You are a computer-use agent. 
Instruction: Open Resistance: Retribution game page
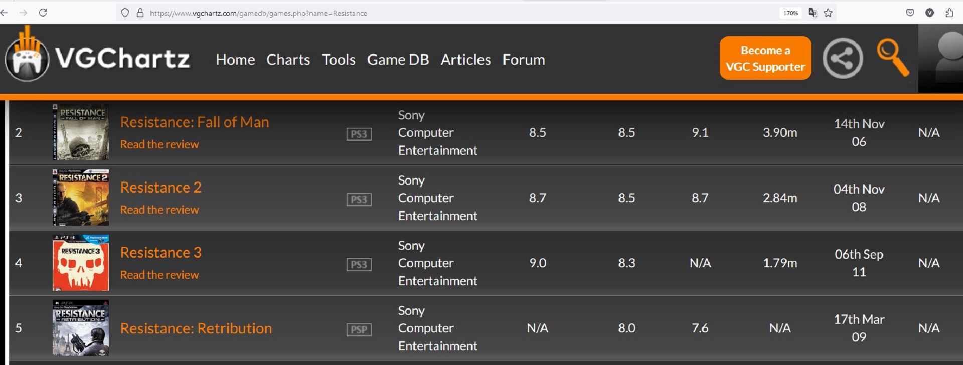[x=196, y=328]
